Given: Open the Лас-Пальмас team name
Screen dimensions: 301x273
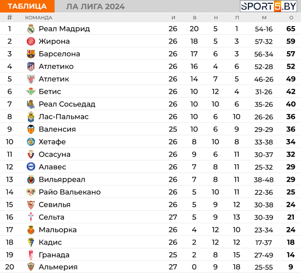Looking at the screenshot, I should [x=64, y=117].
